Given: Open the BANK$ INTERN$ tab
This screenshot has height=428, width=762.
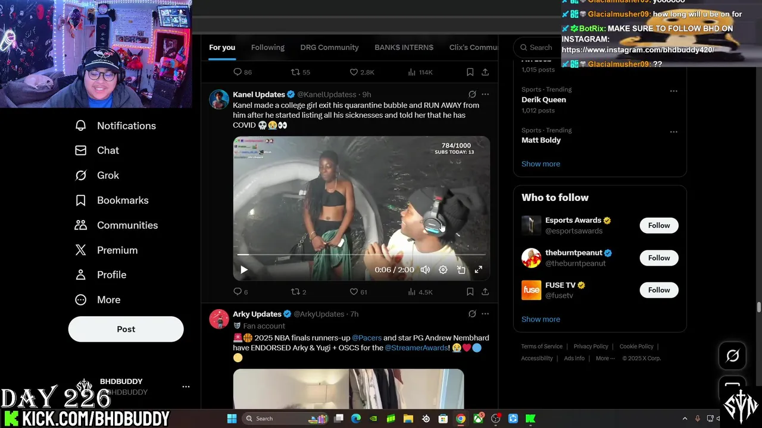Looking at the screenshot, I should pyautogui.click(x=404, y=48).
